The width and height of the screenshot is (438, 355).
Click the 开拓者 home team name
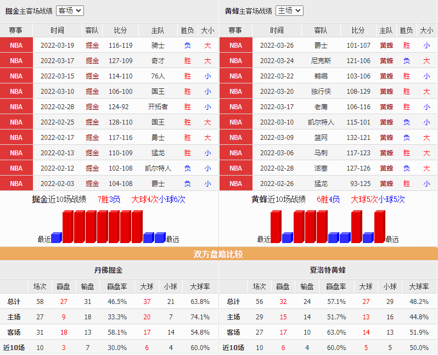(158, 107)
